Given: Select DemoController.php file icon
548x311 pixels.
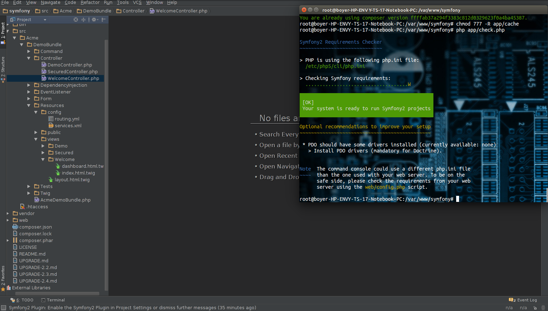Looking at the screenshot, I should pyautogui.click(x=44, y=65).
